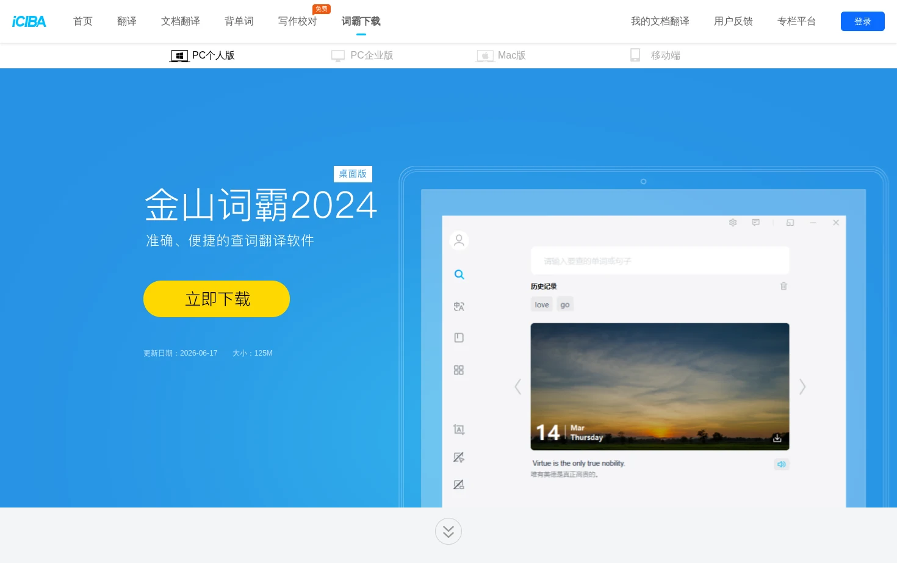This screenshot has height=563, width=897.
Task: Select 词霸下载 nav item
Action: click(361, 21)
